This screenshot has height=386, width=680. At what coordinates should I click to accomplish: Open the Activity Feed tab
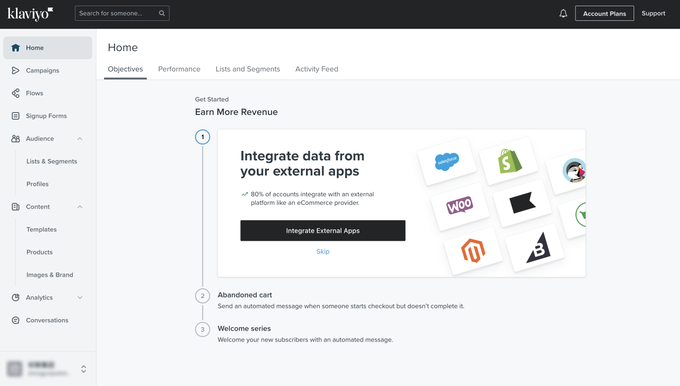[316, 69]
